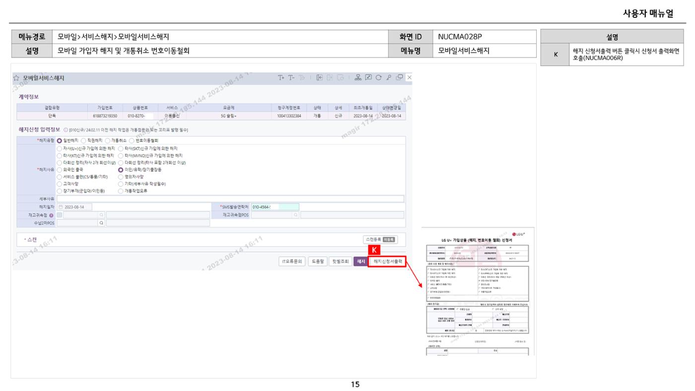Select 장기부재(군입대/이민등) radio
Screen dimensions: 695x391
pyautogui.click(x=60, y=191)
